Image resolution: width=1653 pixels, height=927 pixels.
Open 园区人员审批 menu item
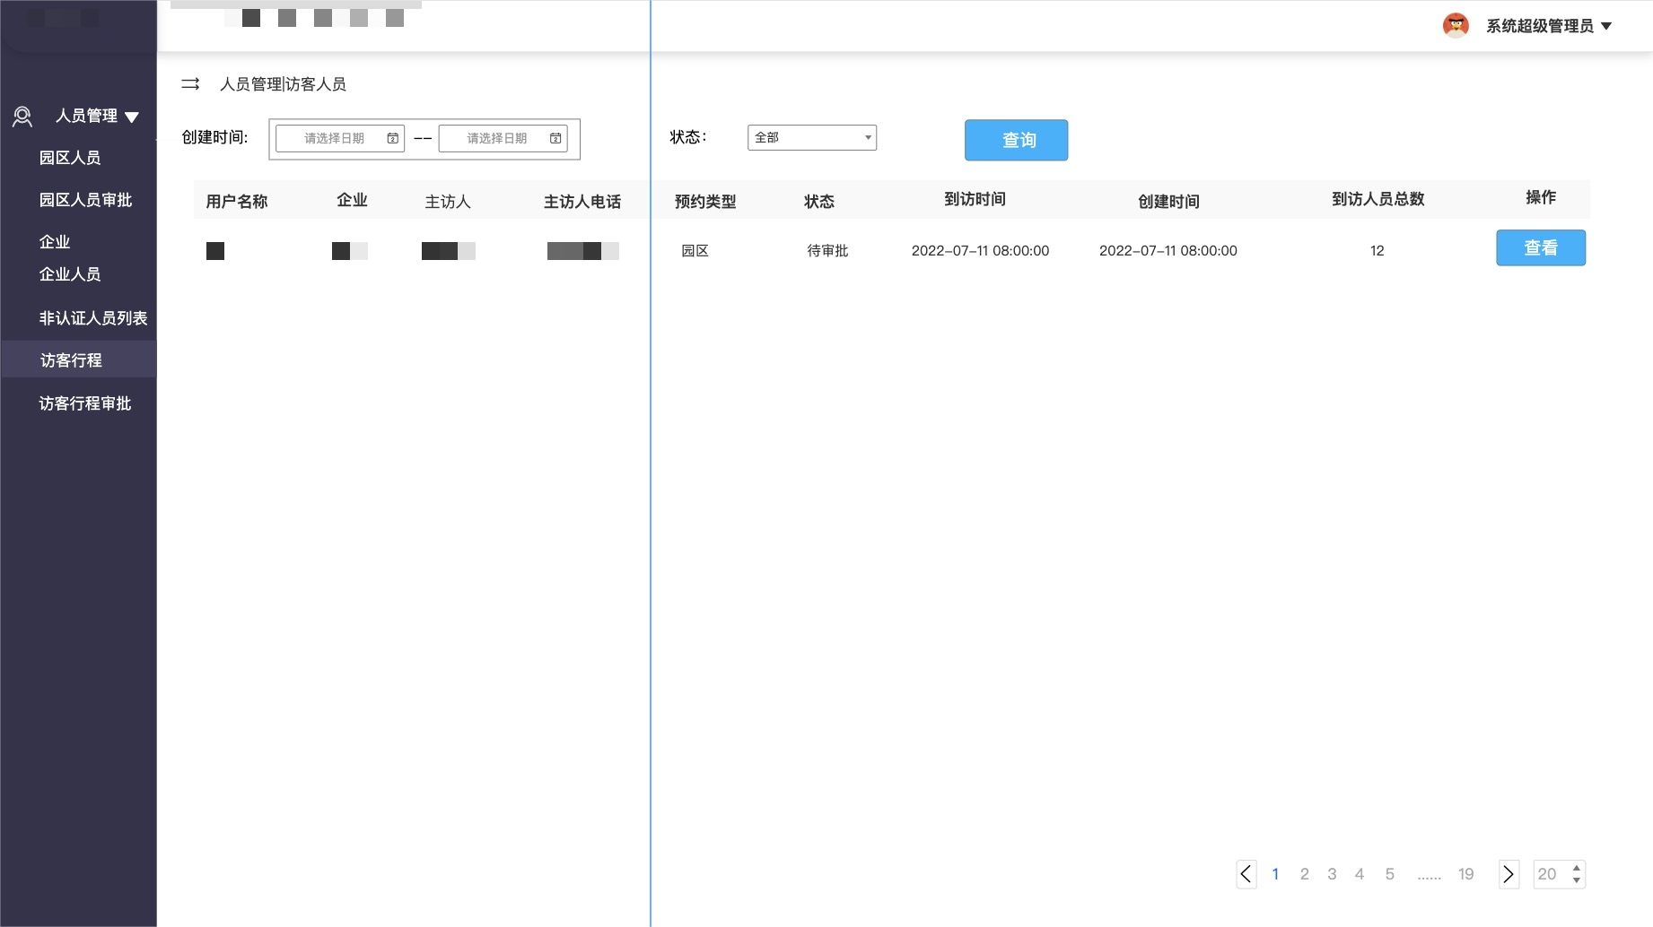85,200
